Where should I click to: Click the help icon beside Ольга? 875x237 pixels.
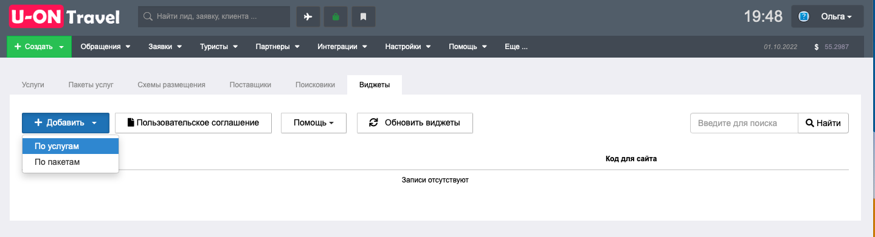point(803,17)
